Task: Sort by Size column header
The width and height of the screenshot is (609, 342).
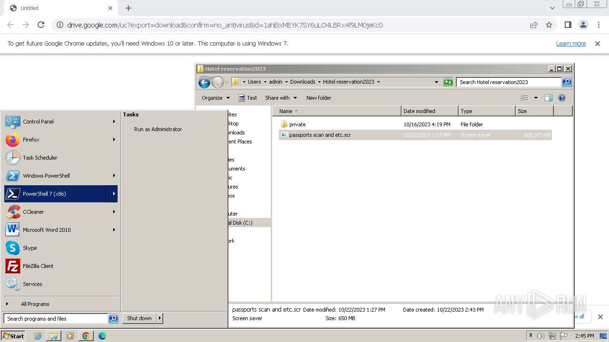Action: coord(534,111)
